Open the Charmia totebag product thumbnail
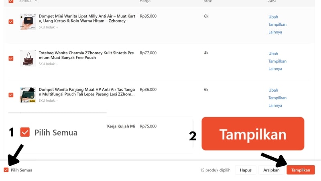Screen dimensions: 321x181 point(28,58)
